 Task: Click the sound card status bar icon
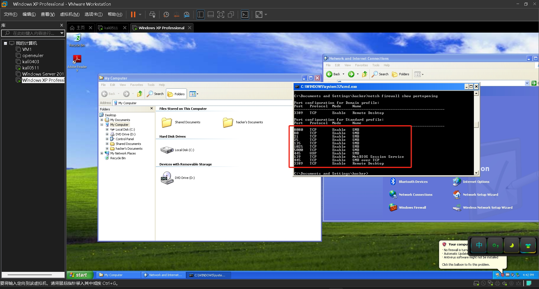[x=504, y=283]
